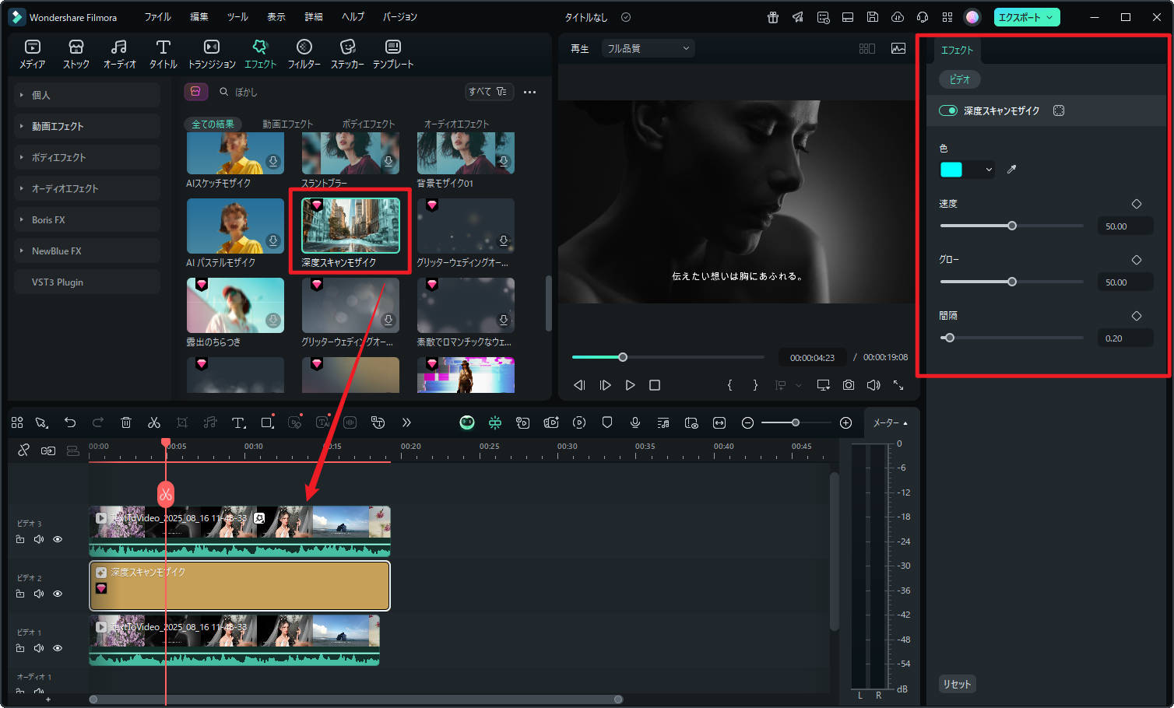This screenshot has width=1174, height=708.
Task: Zoom out the timeline with minus
Action: pos(747,422)
